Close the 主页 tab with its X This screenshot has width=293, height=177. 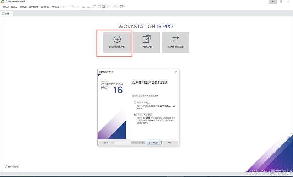[11, 13]
